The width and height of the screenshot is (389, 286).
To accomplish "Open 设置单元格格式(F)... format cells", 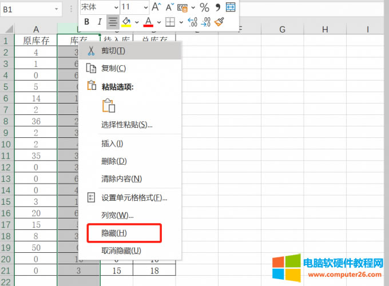I will tap(130, 198).
